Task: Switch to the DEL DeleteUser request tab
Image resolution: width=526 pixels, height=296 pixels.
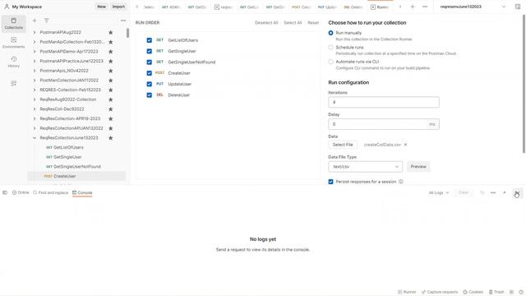Action: pos(353,7)
